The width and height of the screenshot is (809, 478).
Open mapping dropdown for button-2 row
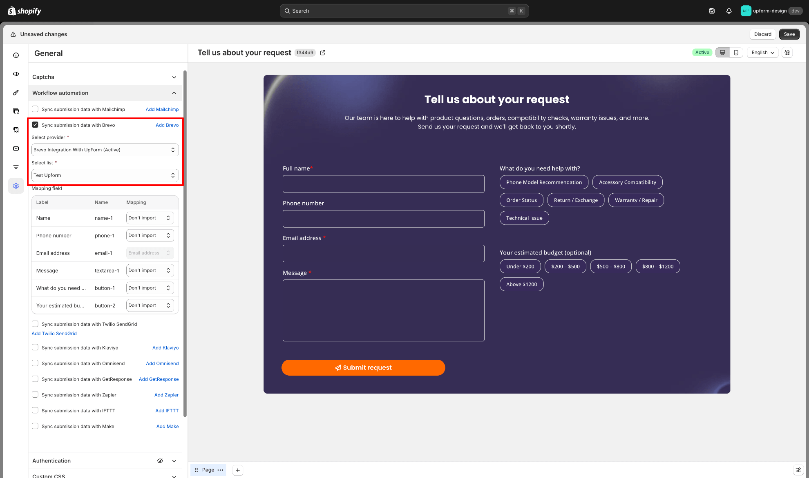[x=150, y=305]
